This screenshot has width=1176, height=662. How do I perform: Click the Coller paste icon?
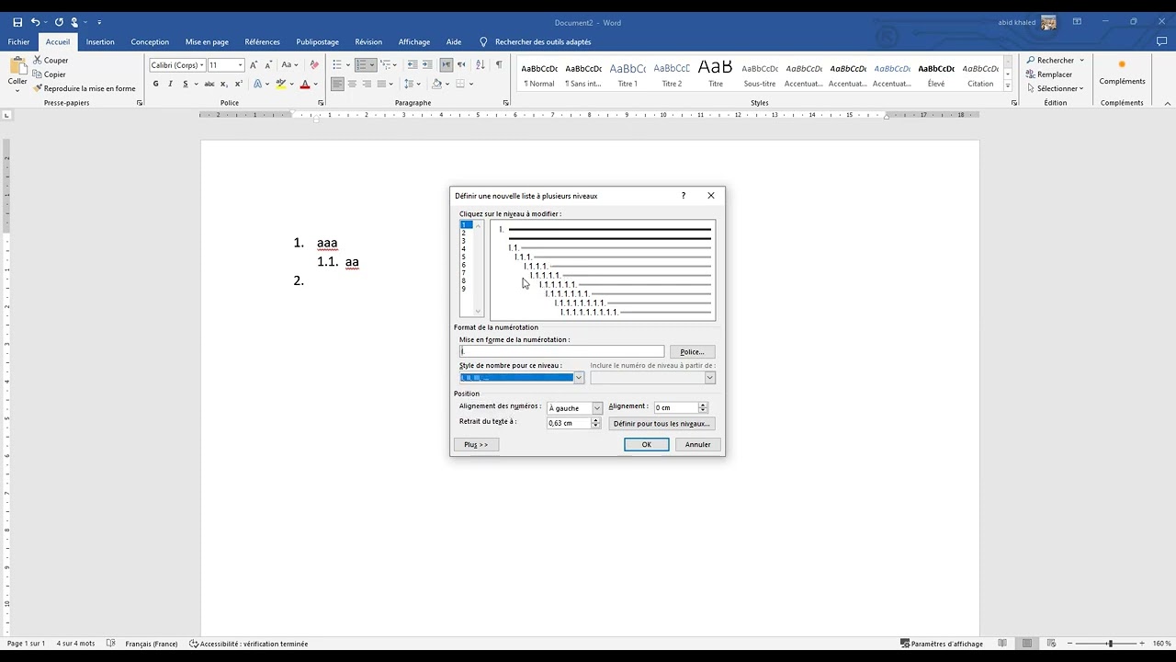point(17,71)
